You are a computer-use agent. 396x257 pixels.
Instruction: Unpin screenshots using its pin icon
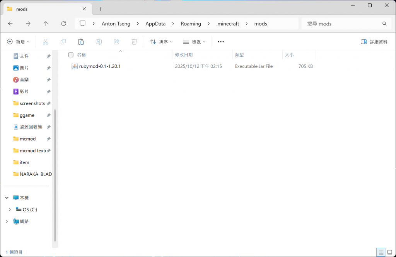49,103
